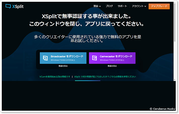179x114 pixels.
Task: Click the text 'このウィンドウを閉じ、アプリに戻ってください。'
Action: (x=86, y=24)
